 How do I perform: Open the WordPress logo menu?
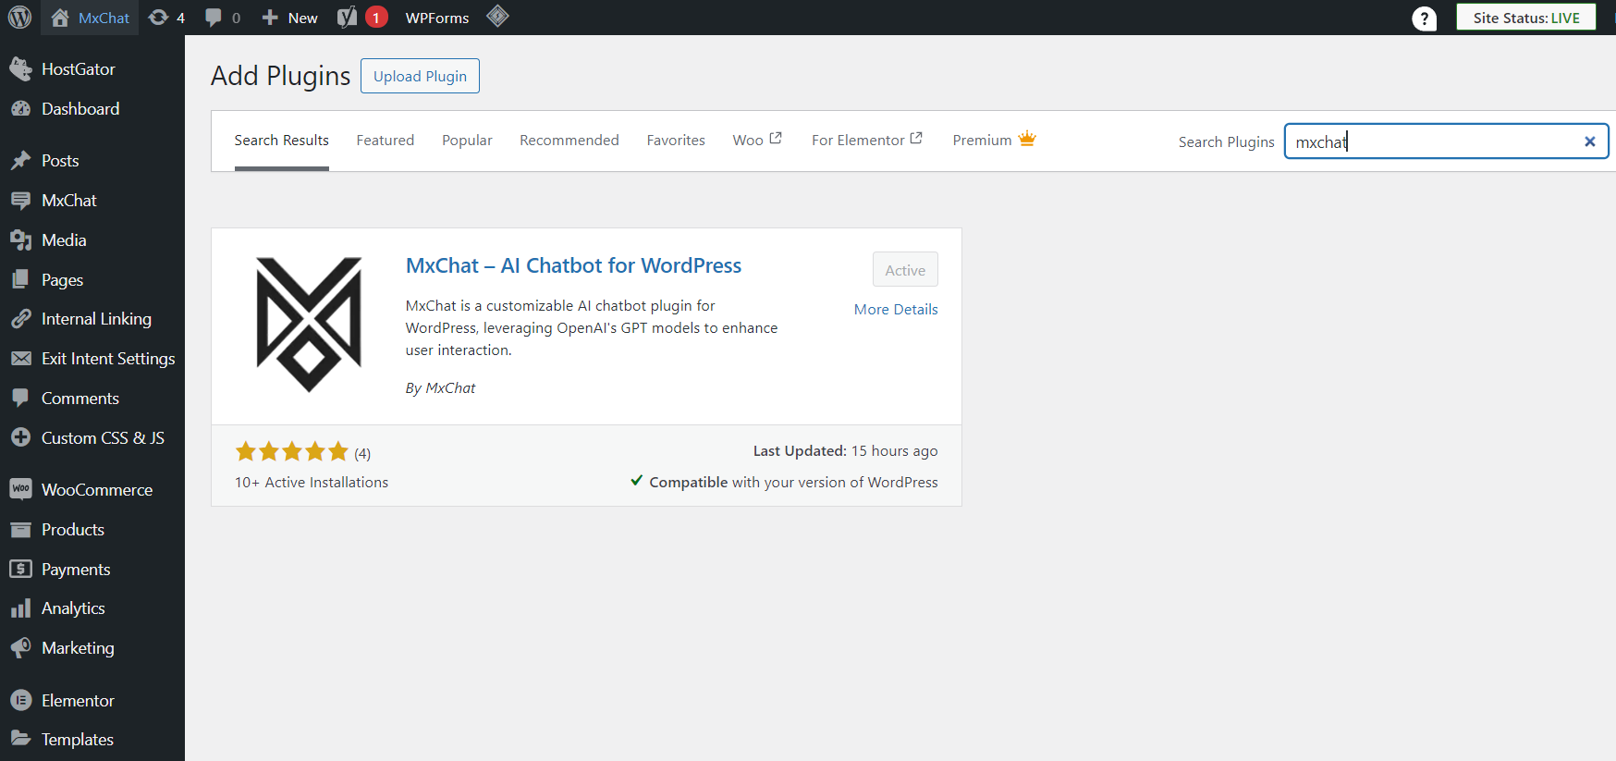(x=19, y=17)
